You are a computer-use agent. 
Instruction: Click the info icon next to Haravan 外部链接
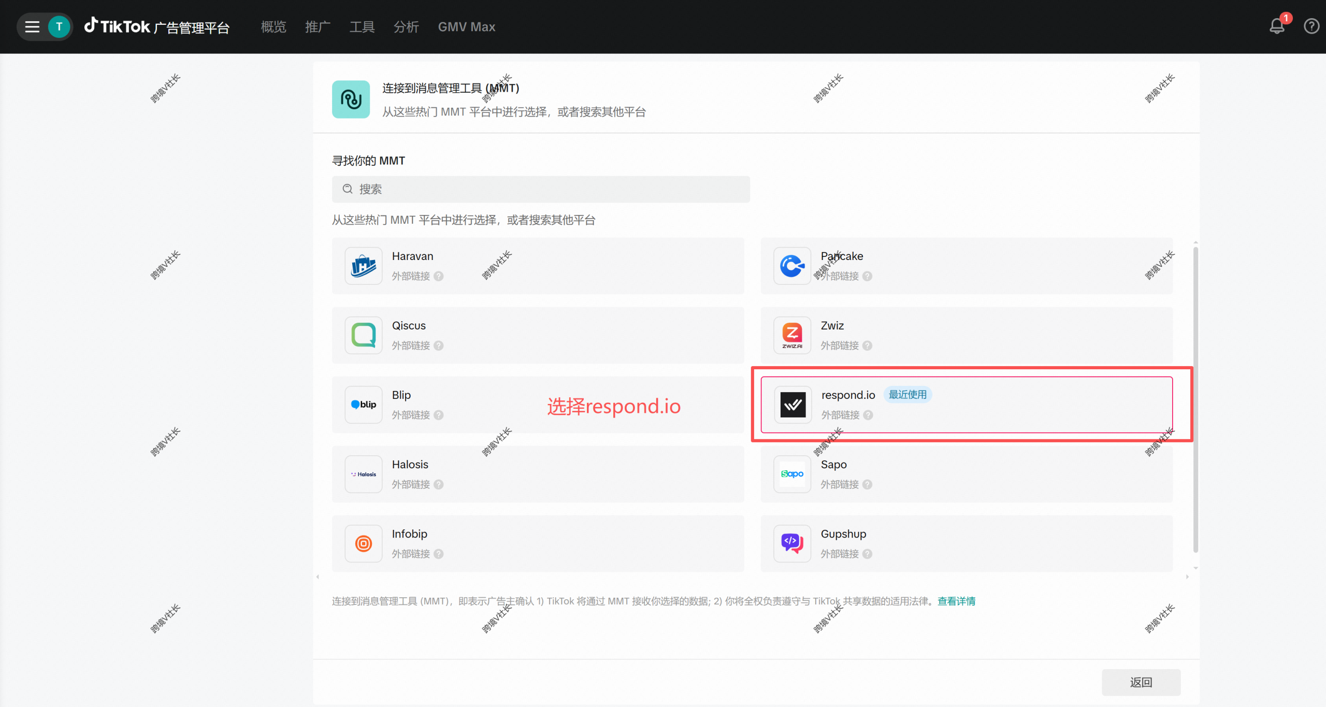tap(439, 276)
